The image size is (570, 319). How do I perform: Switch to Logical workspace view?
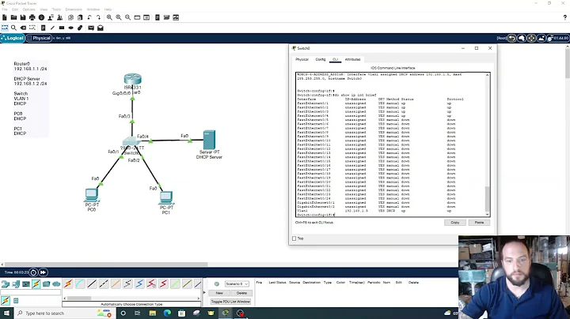point(13,38)
